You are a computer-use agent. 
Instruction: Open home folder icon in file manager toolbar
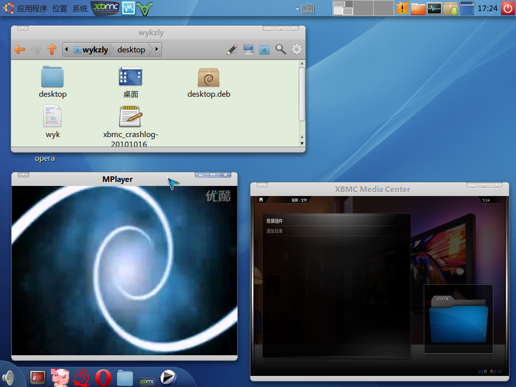[264, 50]
